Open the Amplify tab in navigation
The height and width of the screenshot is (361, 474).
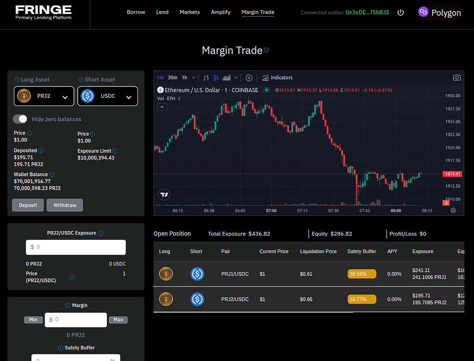220,12
